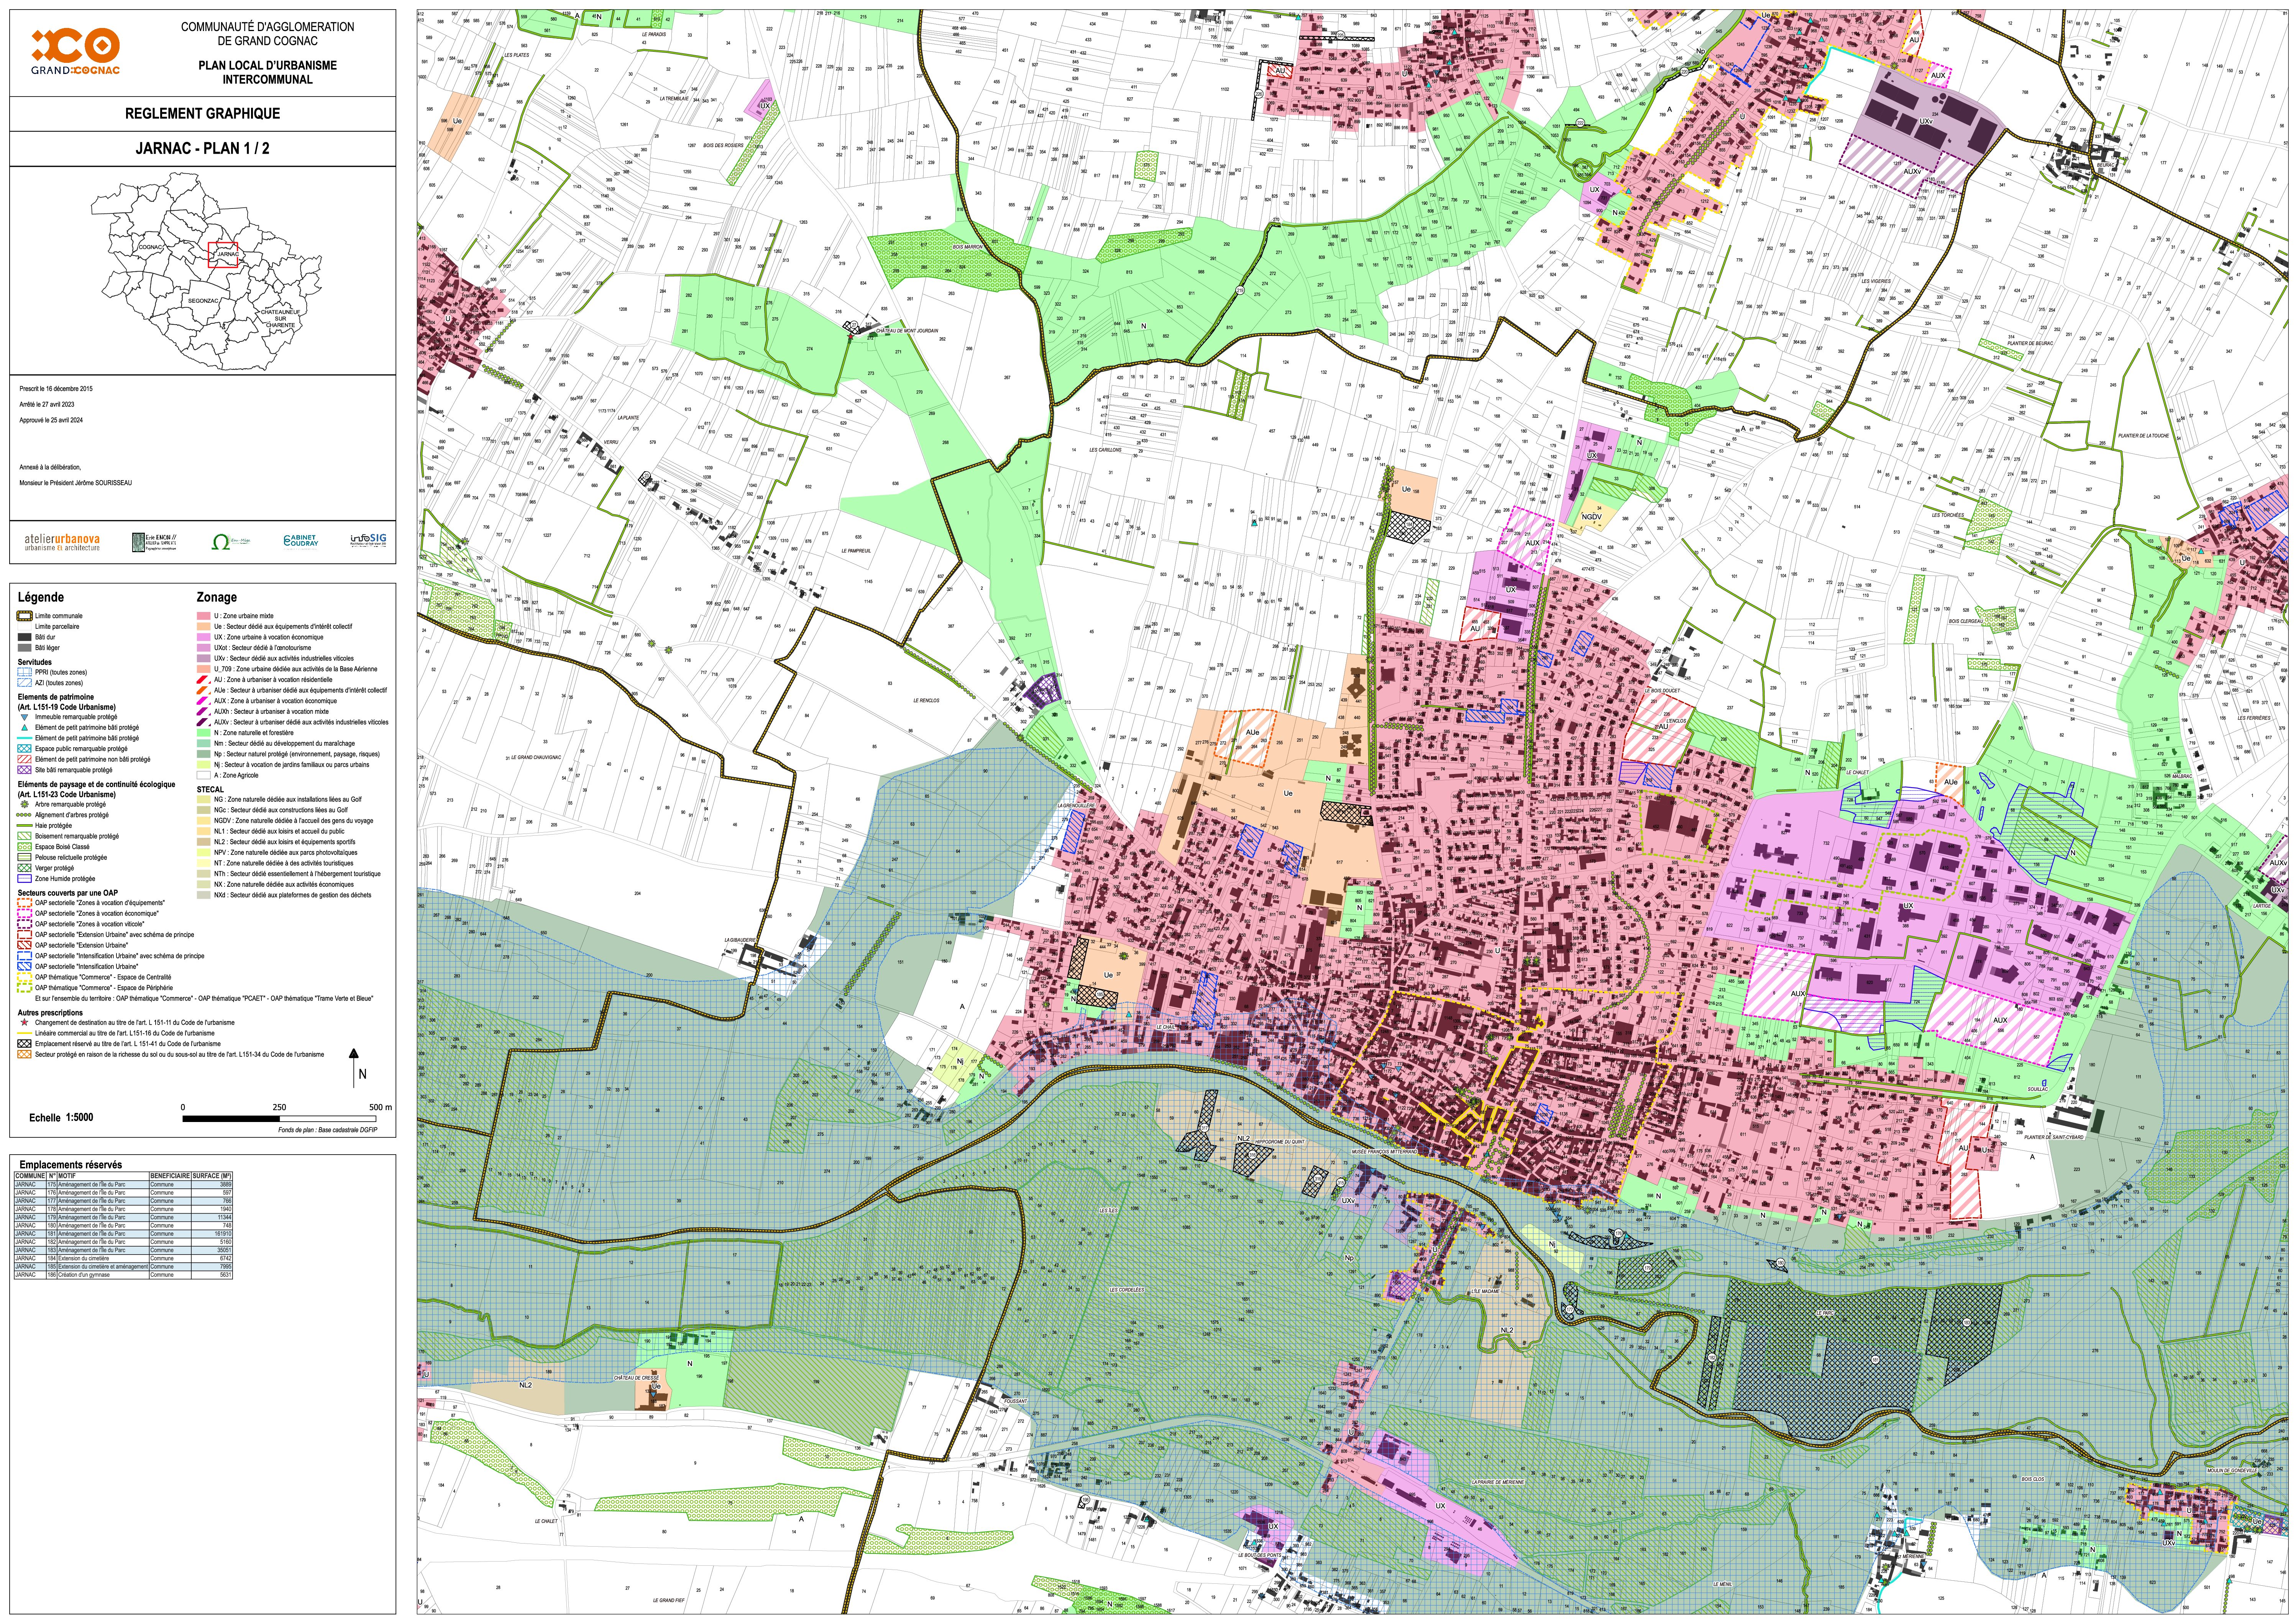Click the green N zone naturelle swatch
This screenshot has height=1624, width=2296.
(203, 733)
